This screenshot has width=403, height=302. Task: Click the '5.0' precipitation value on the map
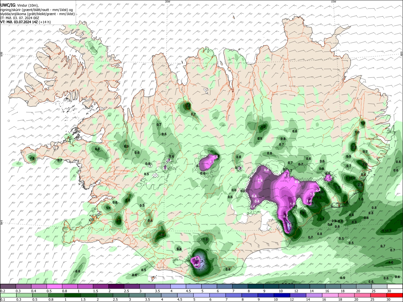pos(290,225)
